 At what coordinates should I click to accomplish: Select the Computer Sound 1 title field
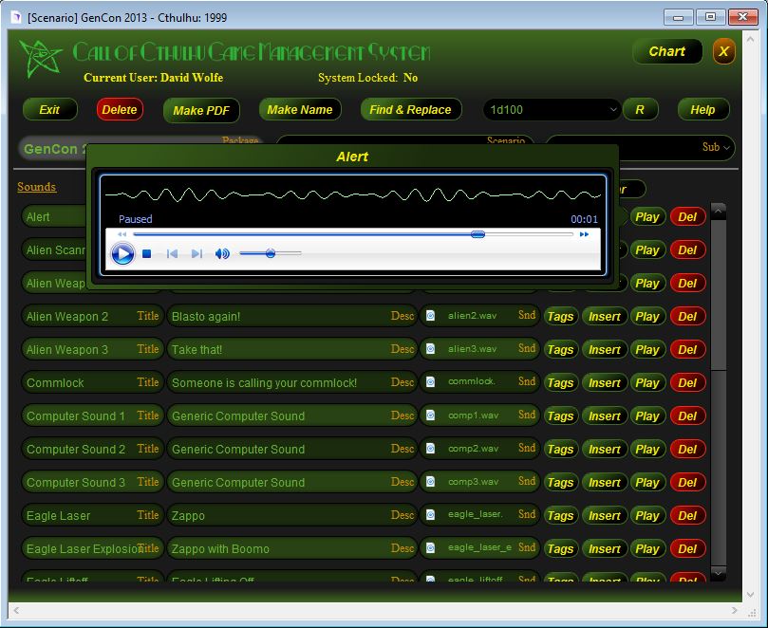[93, 416]
